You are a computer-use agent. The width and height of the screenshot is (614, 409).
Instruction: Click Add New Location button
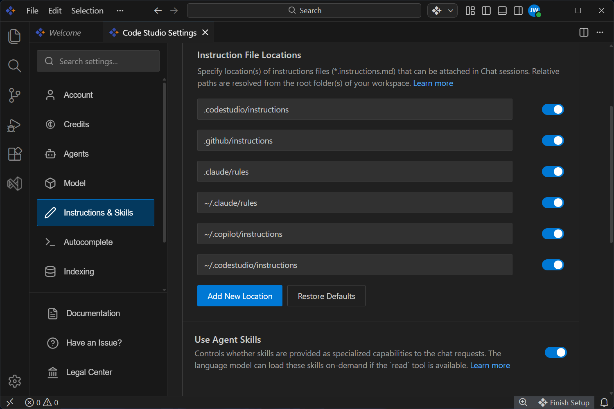pyautogui.click(x=240, y=296)
